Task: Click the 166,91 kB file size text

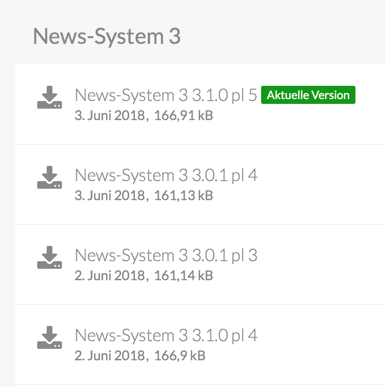Action: pos(183,115)
